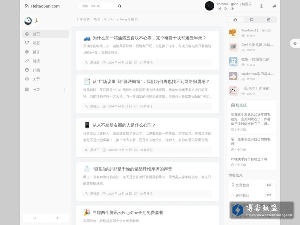The height and width of the screenshot is (225, 300).
Task: Click the cow thumbnail for 庆余年 post
Action: (233, 90)
